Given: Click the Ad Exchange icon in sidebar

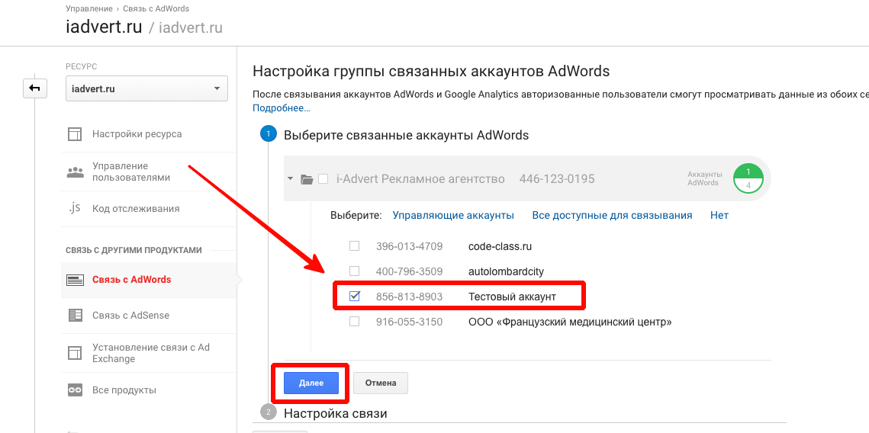Looking at the screenshot, I should coord(74,353).
